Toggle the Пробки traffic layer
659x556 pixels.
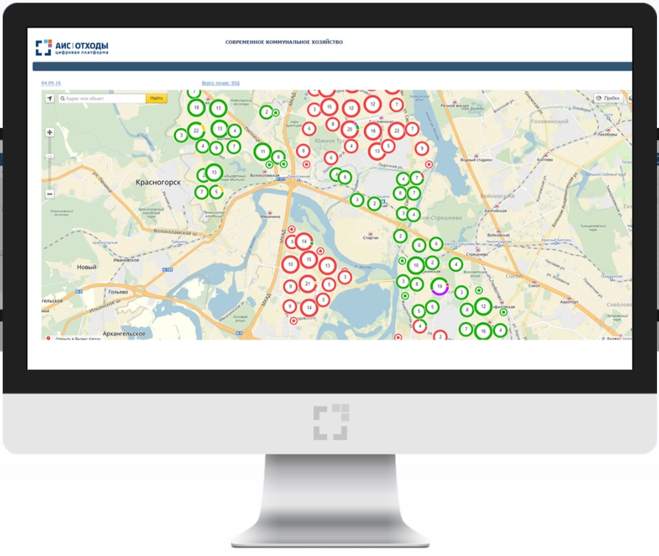point(608,99)
